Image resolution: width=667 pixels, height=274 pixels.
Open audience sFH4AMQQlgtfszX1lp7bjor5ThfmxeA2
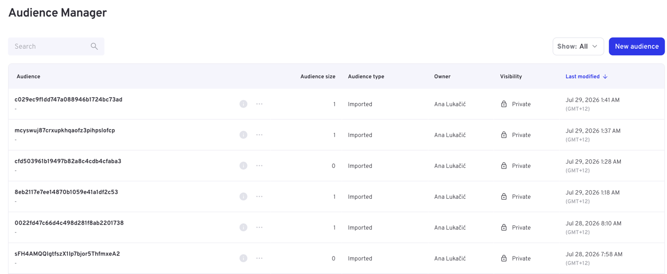click(67, 254)
